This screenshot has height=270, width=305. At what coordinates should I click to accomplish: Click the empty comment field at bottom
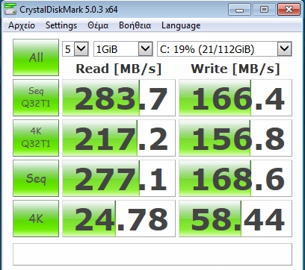pyautogui.click(x=152, y=254)
